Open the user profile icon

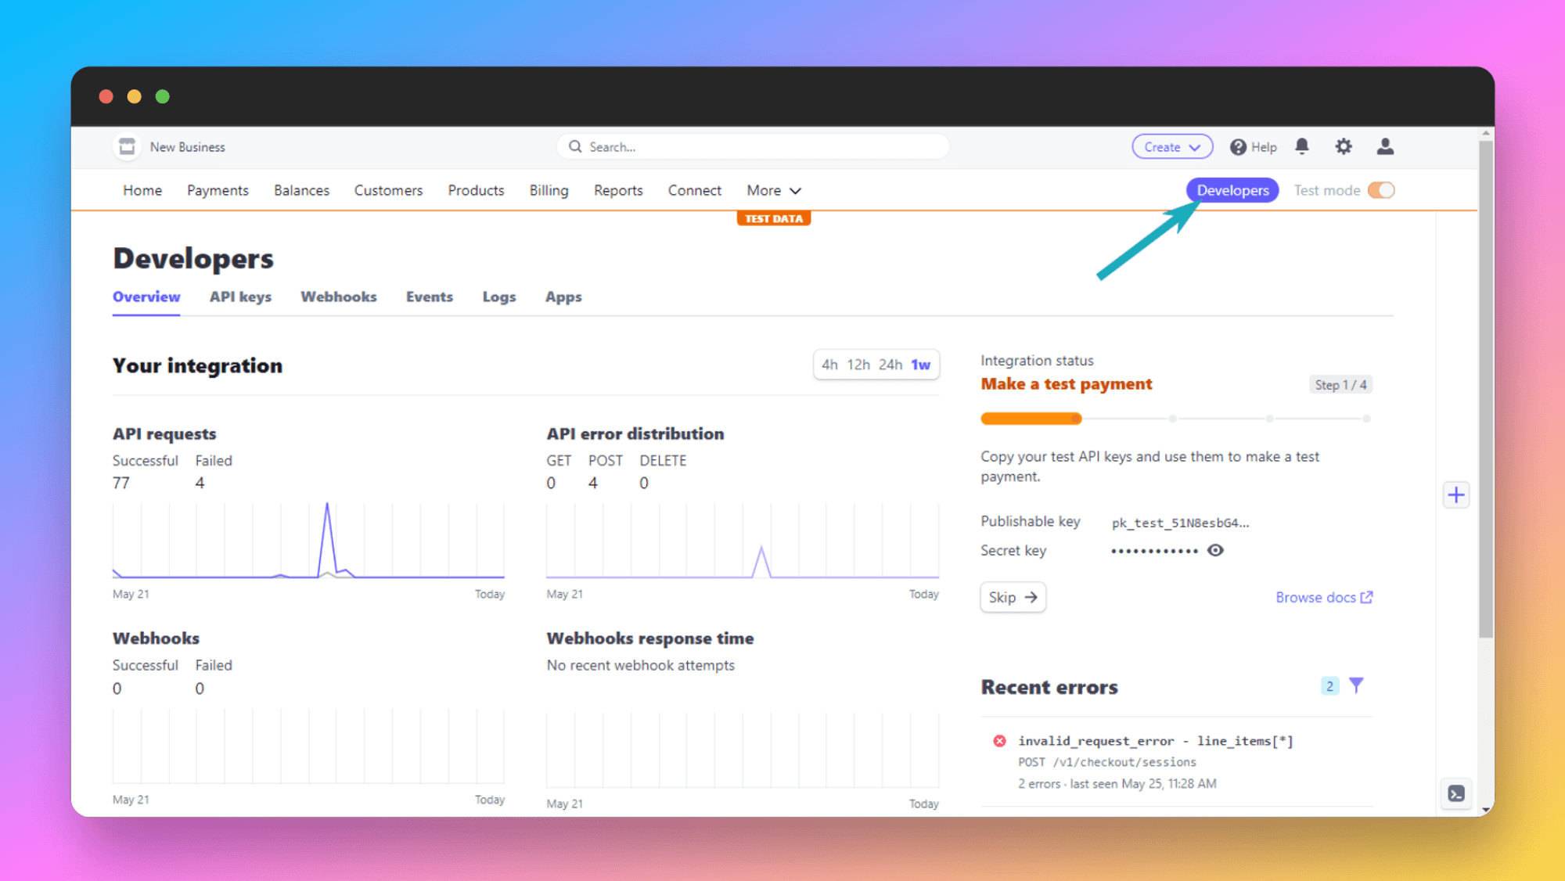pyautogui.click(x=1385, y=146)
